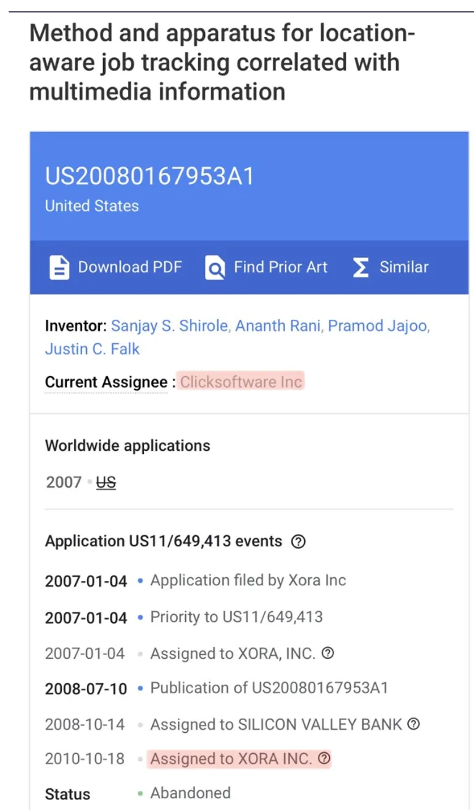The width and height of the screenshot is (474, 810).
Task: Click the Find Prior Art search icon
Action: coord(215,267)
